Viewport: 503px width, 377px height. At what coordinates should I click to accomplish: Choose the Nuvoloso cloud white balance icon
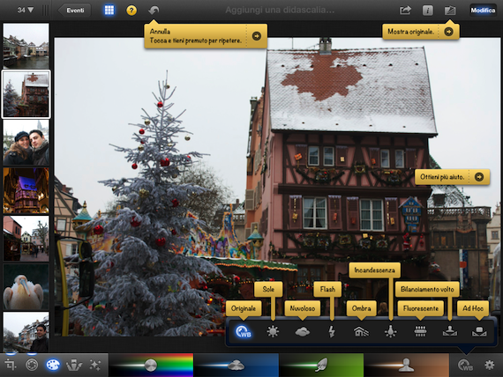[302, 332]
